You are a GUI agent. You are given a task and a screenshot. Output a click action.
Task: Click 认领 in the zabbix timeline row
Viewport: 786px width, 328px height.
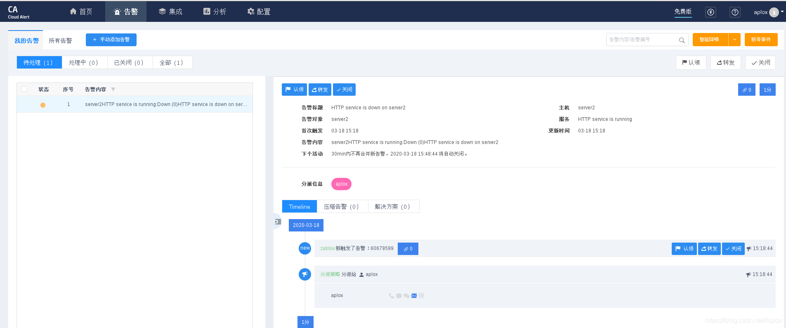coord(684,249)
